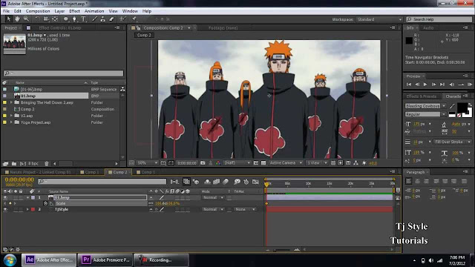
Task: Select the Hand tool in toolbar
Action: [17, 19]
